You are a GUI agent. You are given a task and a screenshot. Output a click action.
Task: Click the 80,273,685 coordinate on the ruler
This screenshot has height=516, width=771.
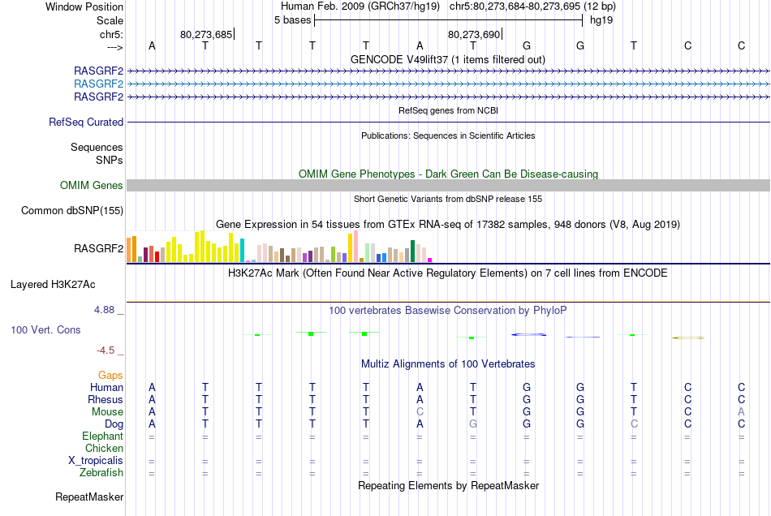click(x=206, y=34)
